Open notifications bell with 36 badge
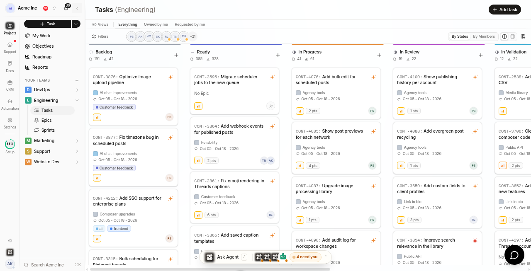This screenshot has width=531, height=271. 66,8
